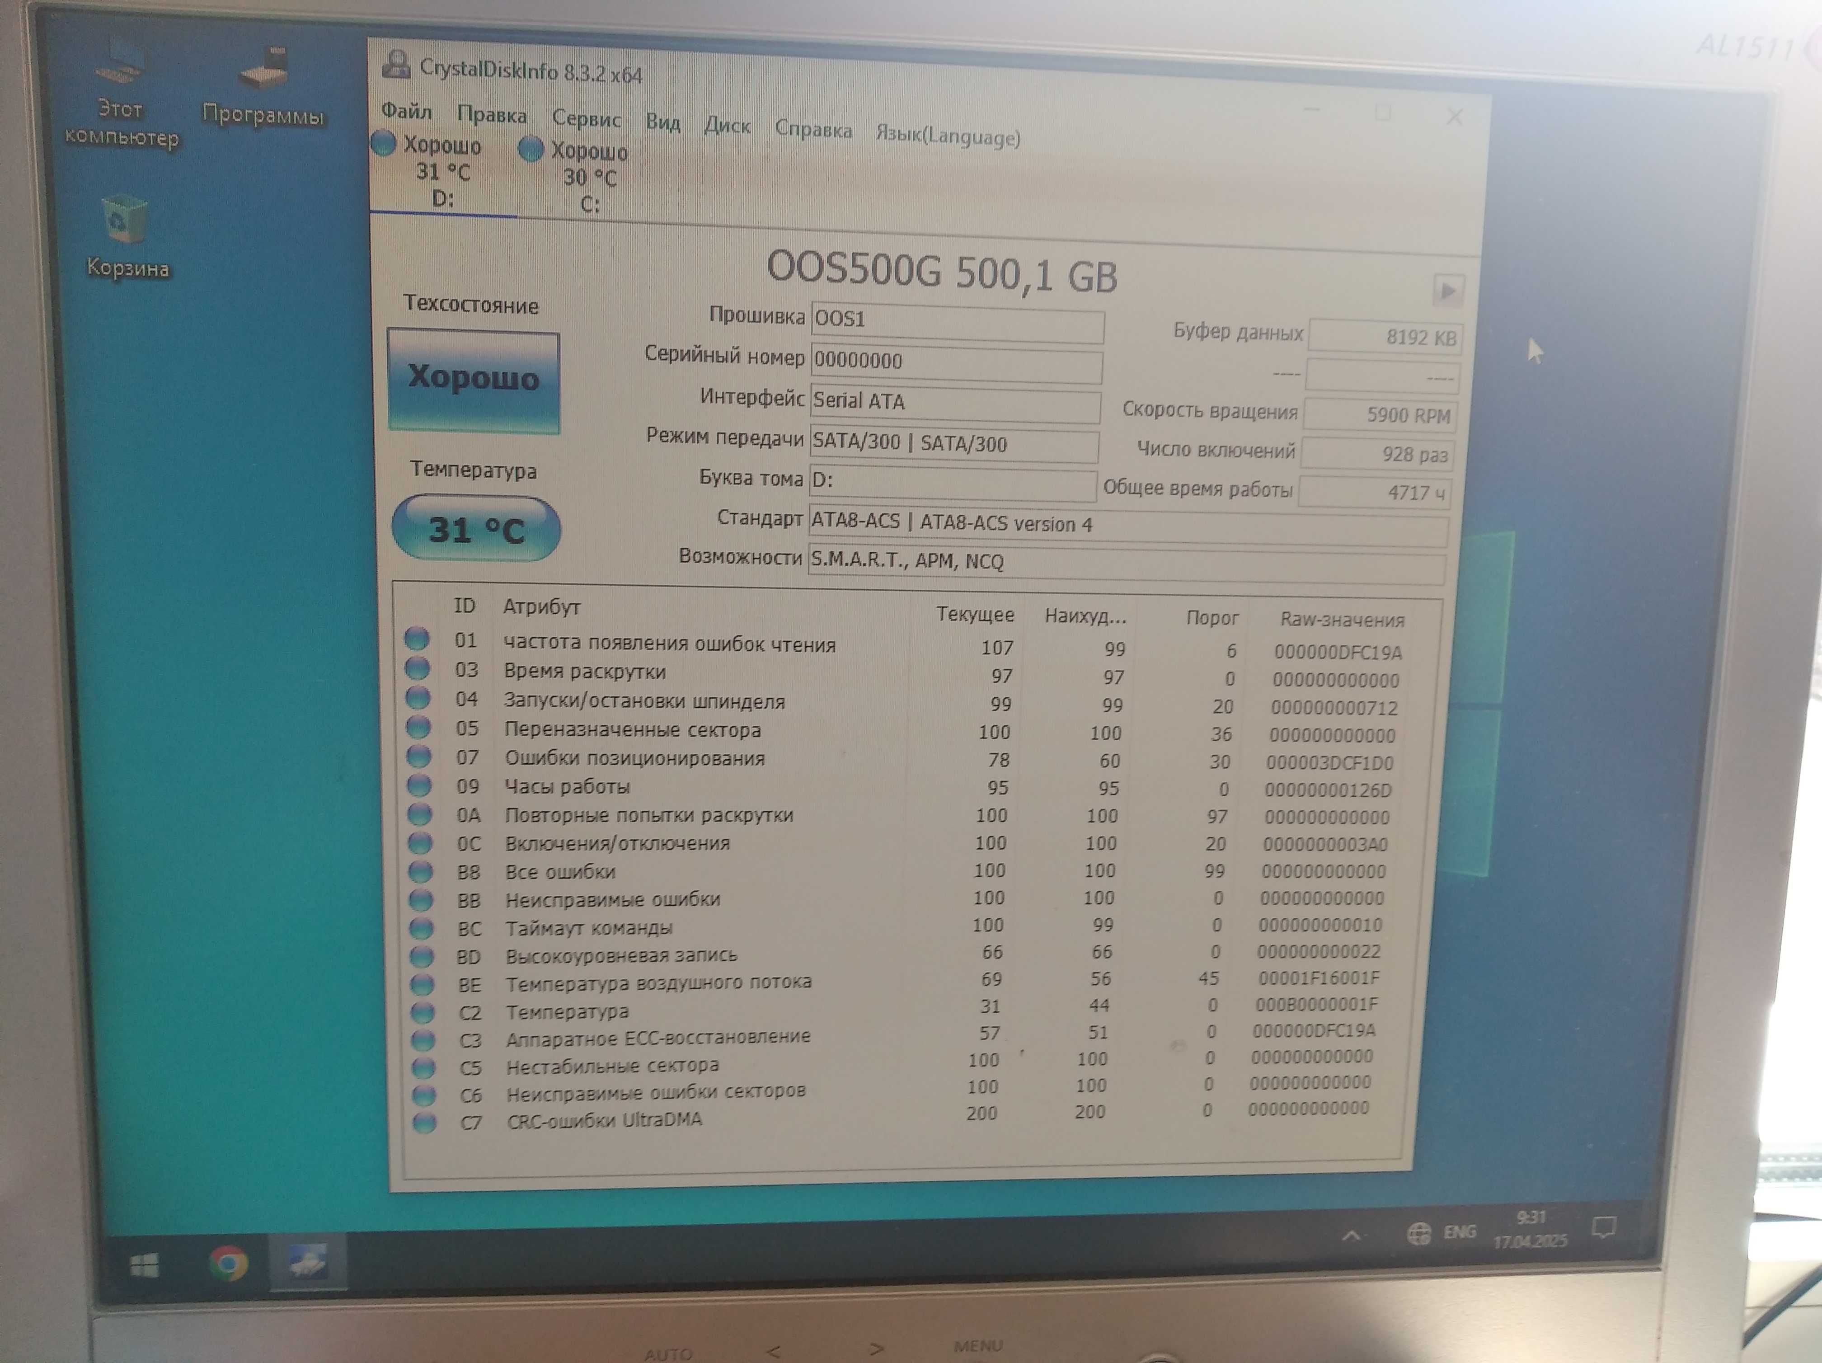Click the Прошивка field OOS1

(957, 322)
